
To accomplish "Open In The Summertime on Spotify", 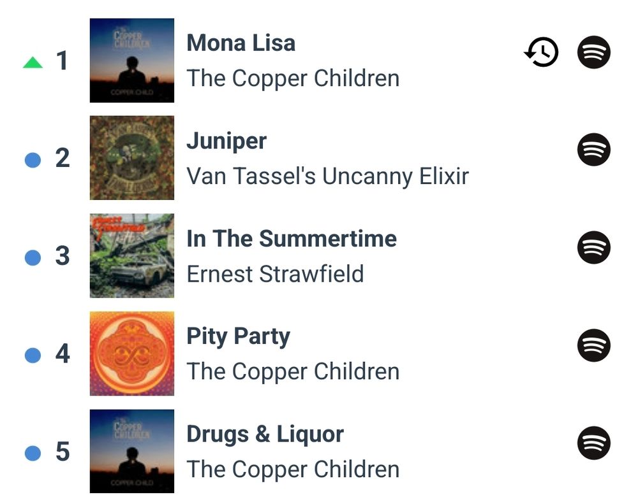I will (593, 248).
